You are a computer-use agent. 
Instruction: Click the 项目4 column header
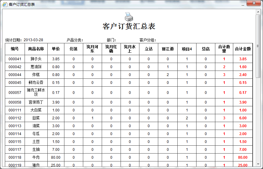click(187, 49)
